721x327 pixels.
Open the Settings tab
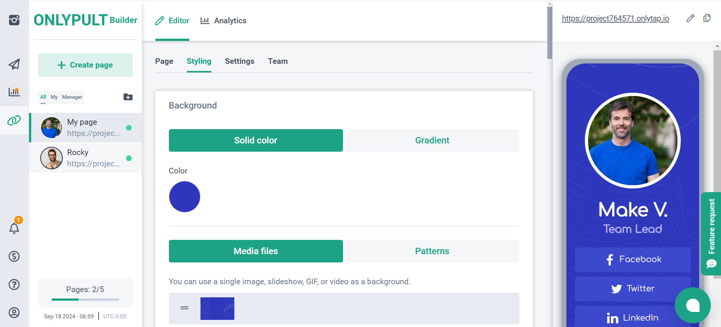pyautogui.click(x=240, y=61)
